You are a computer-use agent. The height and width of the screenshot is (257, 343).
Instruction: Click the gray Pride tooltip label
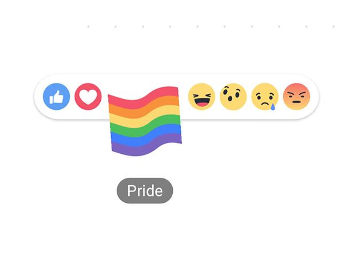coord(145,190)
